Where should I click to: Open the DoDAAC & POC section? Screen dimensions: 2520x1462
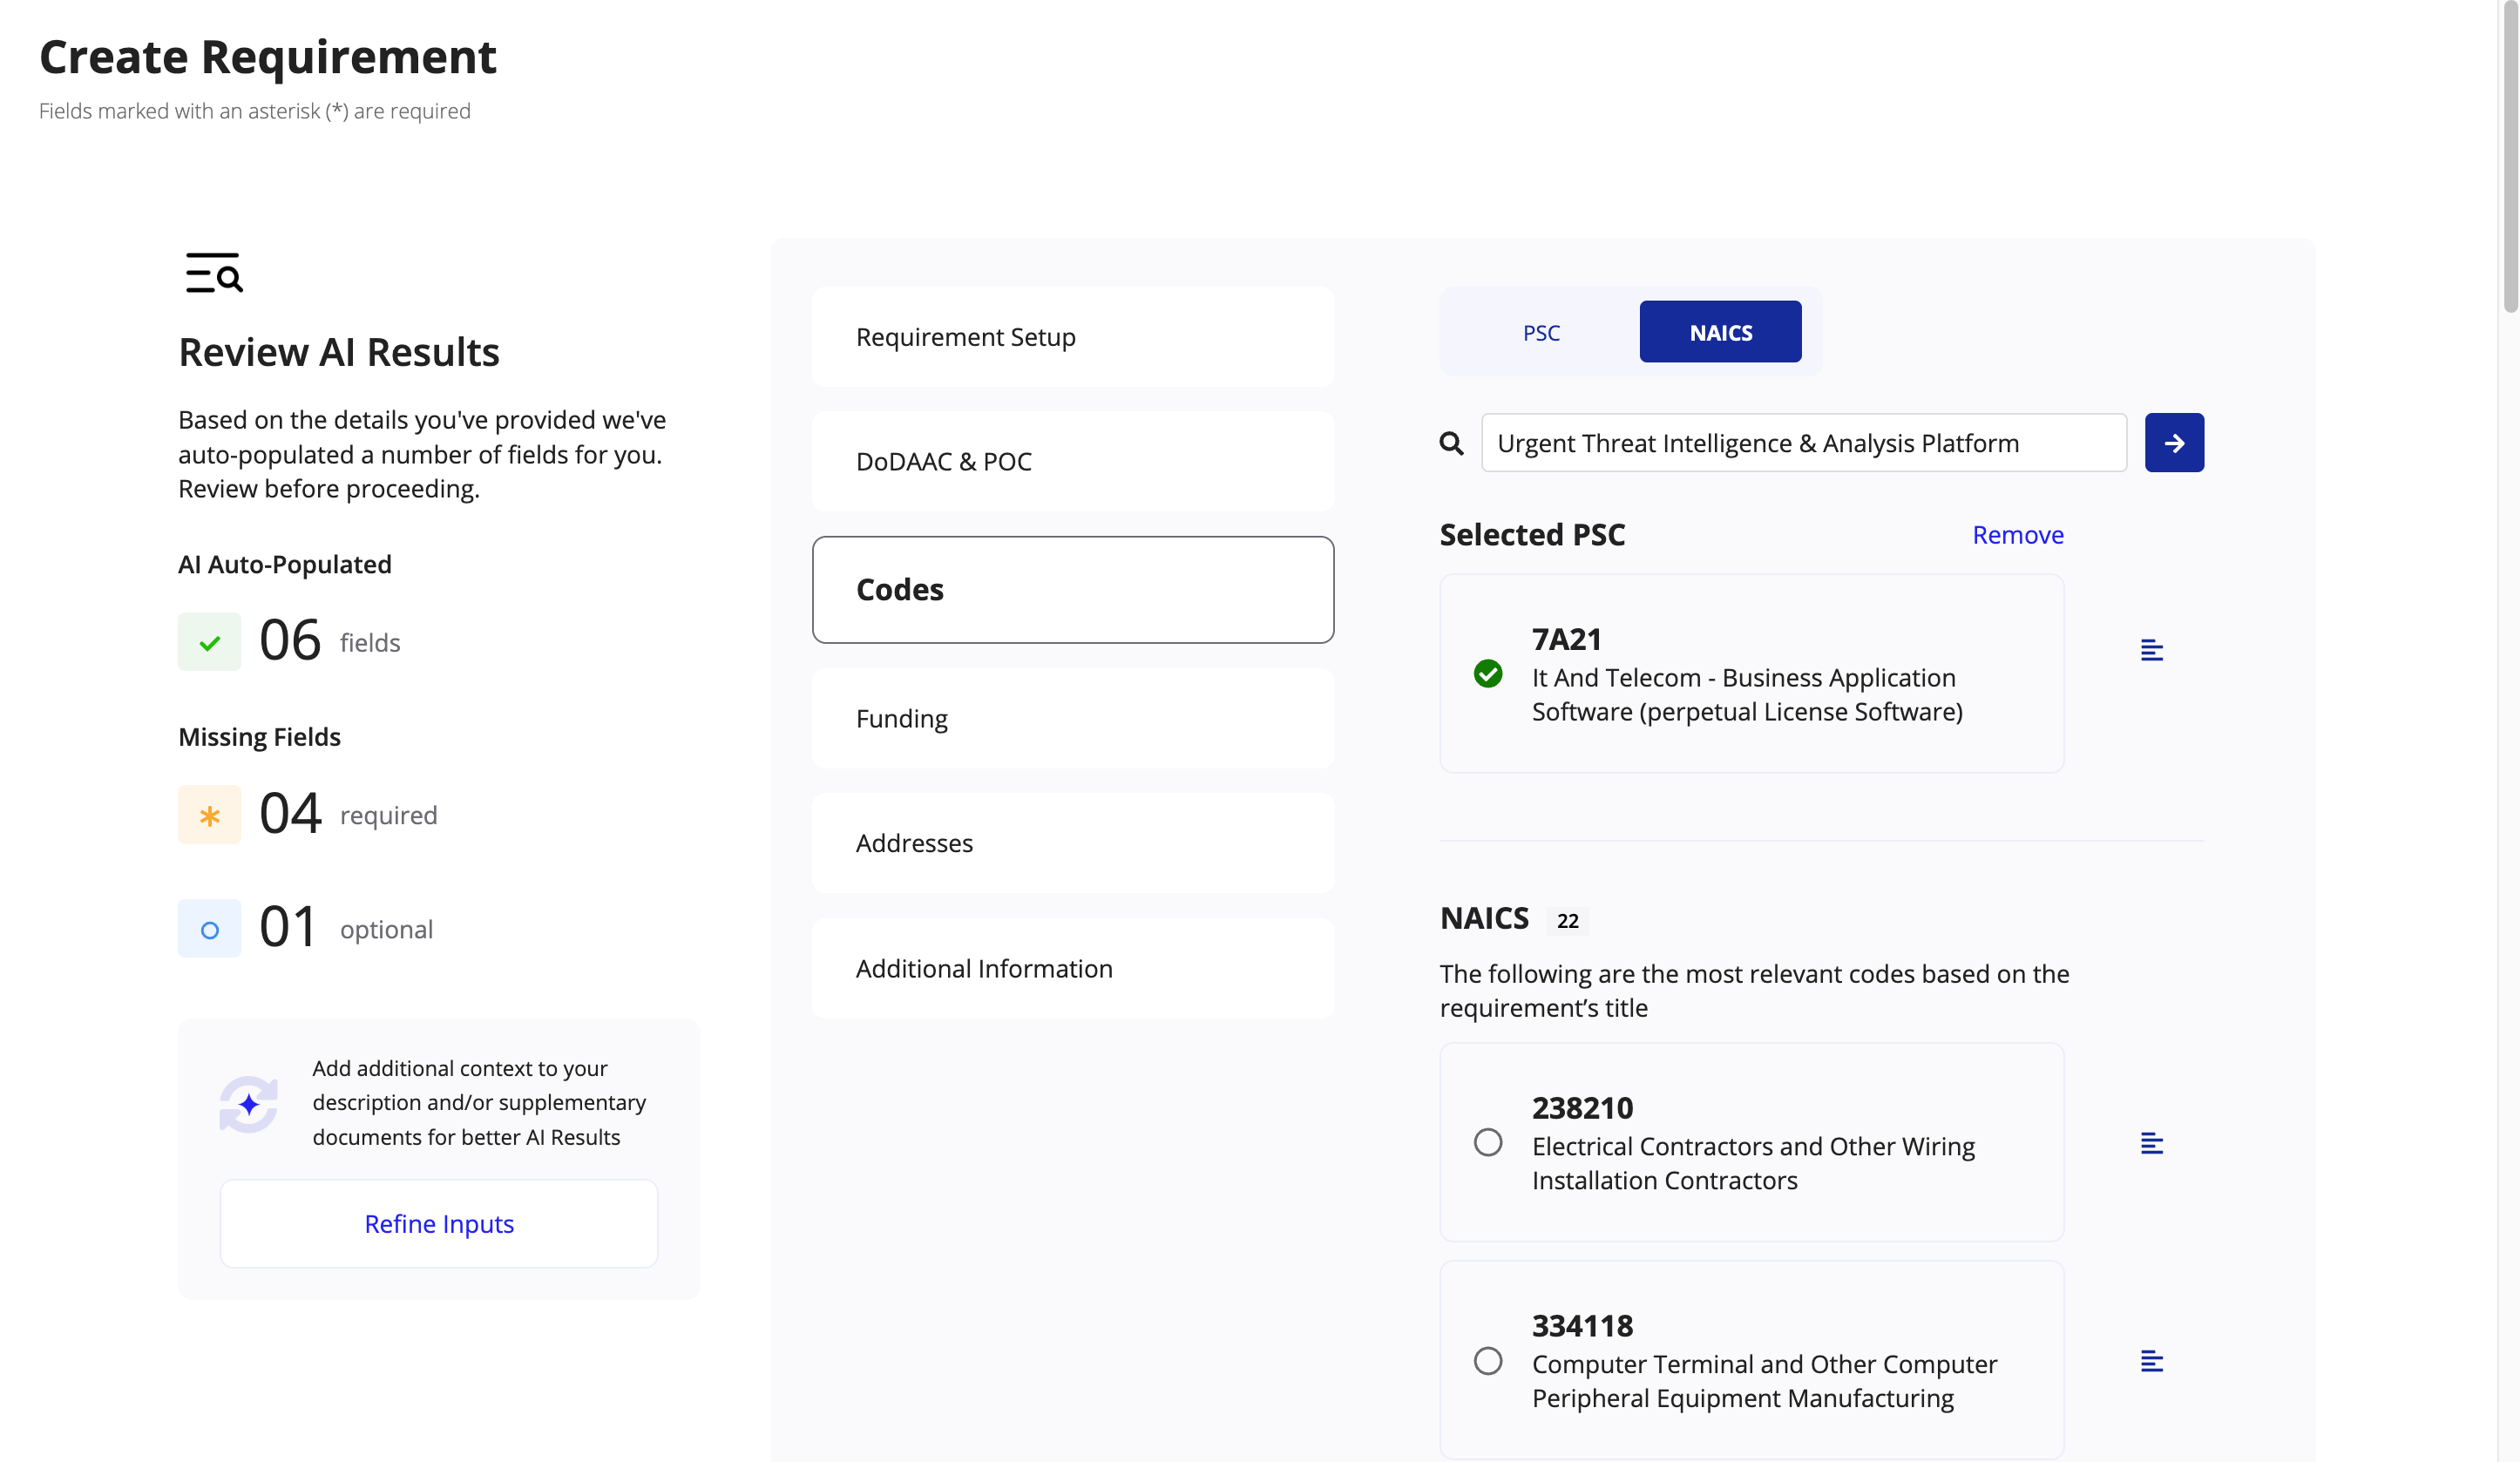(x=1073, y=461)
